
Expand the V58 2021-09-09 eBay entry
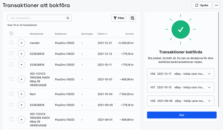click(209, 101)
